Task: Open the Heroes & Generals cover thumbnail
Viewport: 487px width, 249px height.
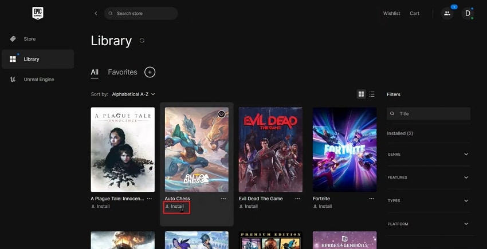Action: [x=344, y=240]
